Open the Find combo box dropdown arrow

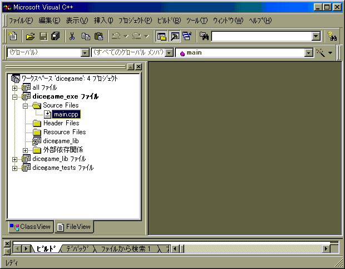tap(316, 36)
